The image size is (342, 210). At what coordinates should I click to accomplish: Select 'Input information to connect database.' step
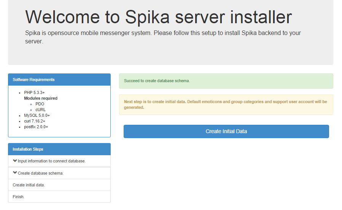pyautogui.click(x=59, y=161)
